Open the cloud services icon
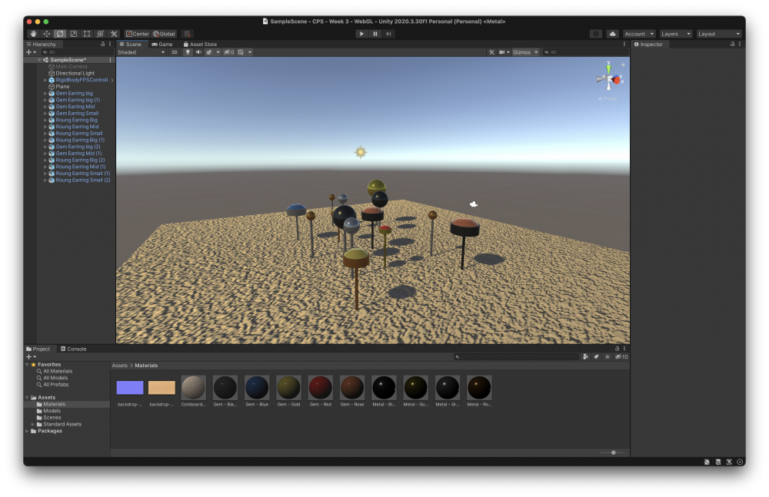Viewport: 769px width, 497px height. click(613, 34)
